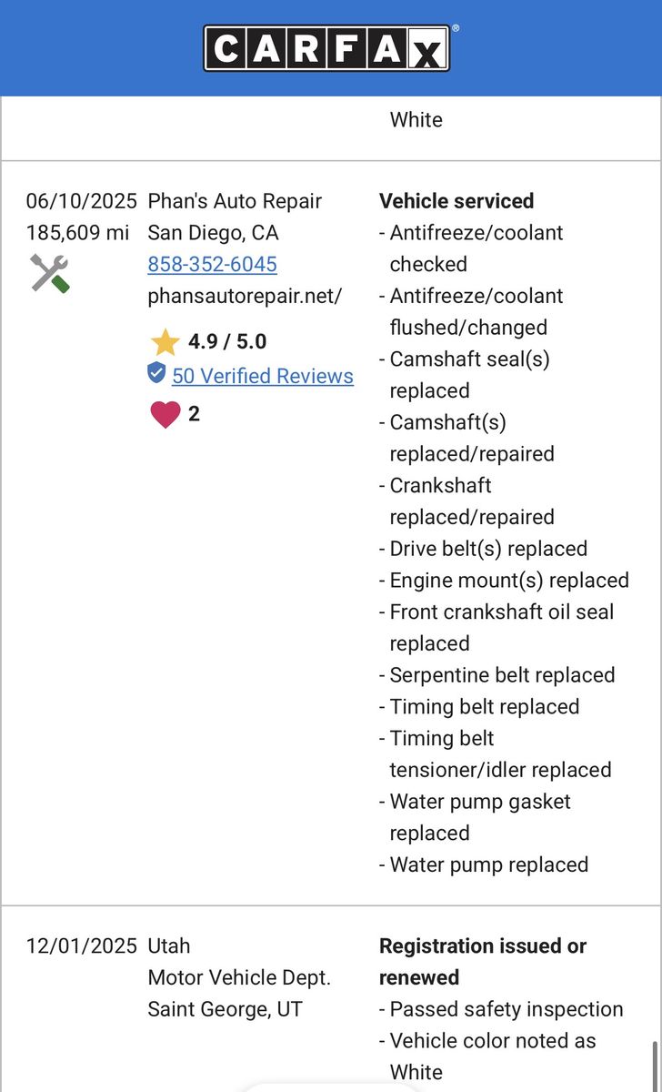
Task: Click the 12/01/2025 registration date
Action: [81, 946]
